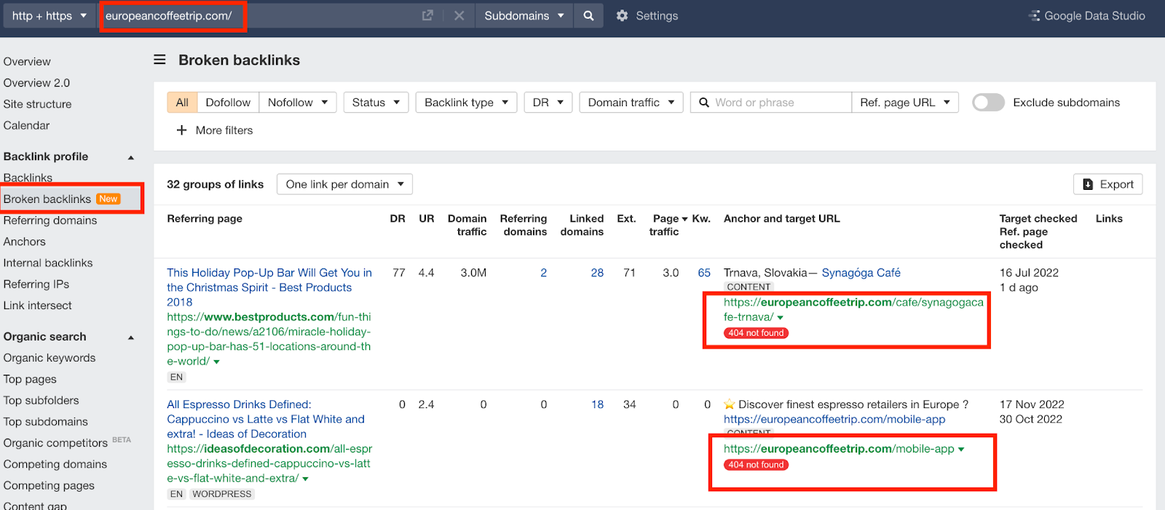Image resolution: width=1165 pixels, height=510 pixels.
Task: Open Top subfolders in the sidebar
Action: [41, 400]
